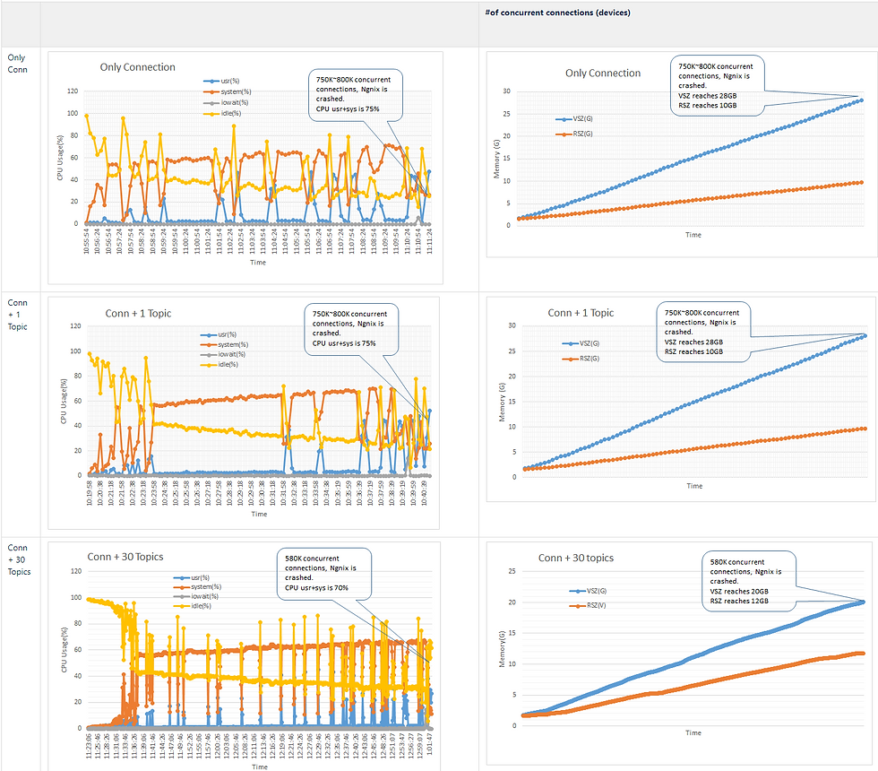
Task: Click the Conn + 1 Topic CPU chart title
Action: (138, 314)
